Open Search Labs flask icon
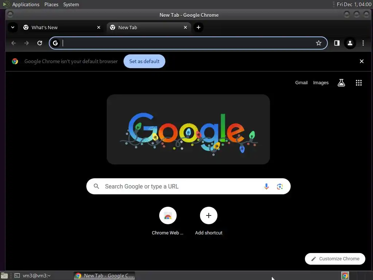The image size is (373, 280). (x=341, y=83)
